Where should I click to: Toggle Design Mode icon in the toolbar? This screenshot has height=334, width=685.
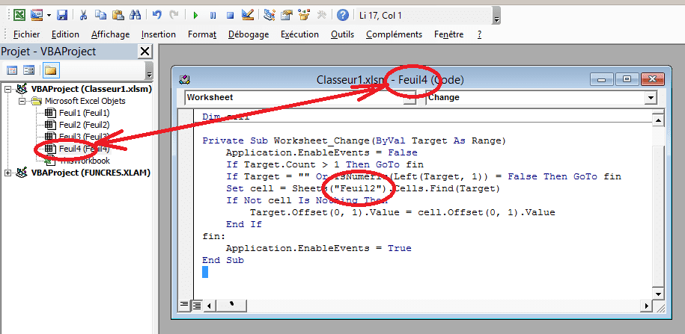click(247, 15)
